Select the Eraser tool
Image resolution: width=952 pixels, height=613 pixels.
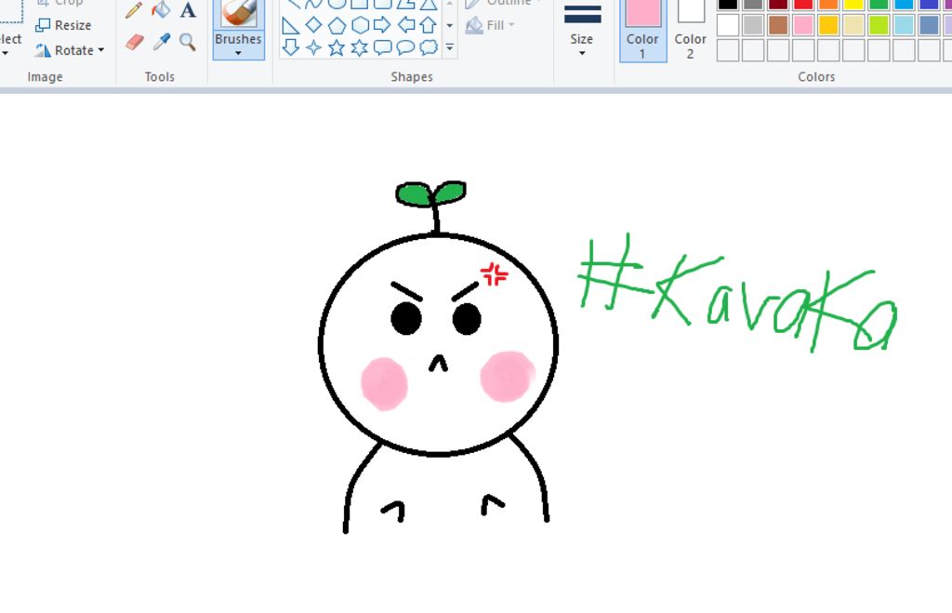point(134,42)
